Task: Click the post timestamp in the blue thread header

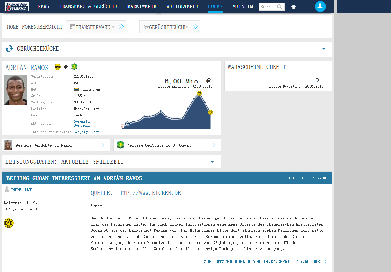Action: [x=307, y=178]
